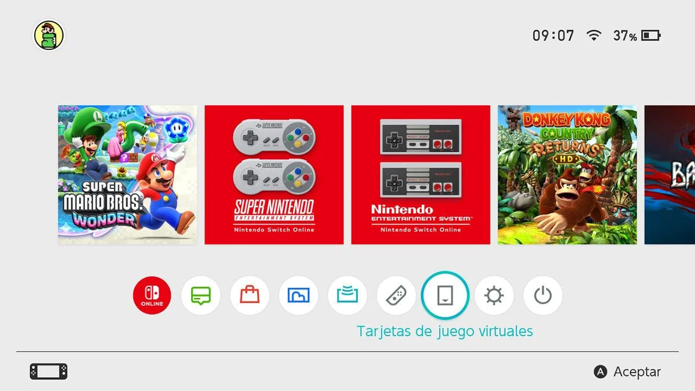Check the Wi-Fi signal indicator
The width and height of the screenshot is (695, 391).
[x=594, y=35]
